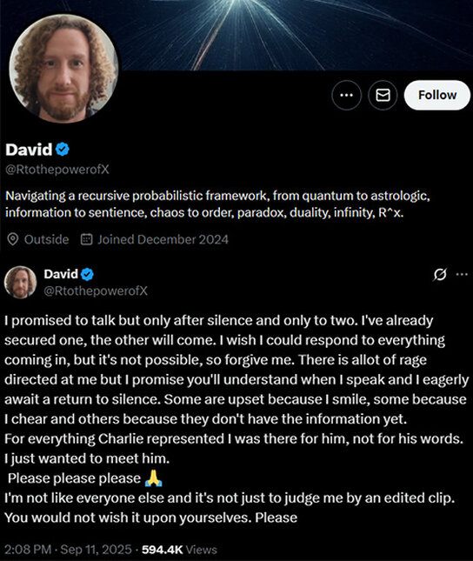
Task: Open the small avatar on the post
Action: tap(20, 283)
